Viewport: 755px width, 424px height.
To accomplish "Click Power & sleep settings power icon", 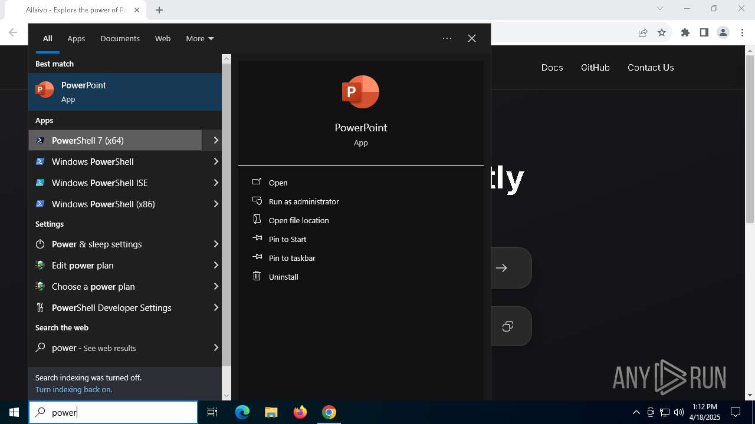I will pyautogui.click(x=40, y=244).
